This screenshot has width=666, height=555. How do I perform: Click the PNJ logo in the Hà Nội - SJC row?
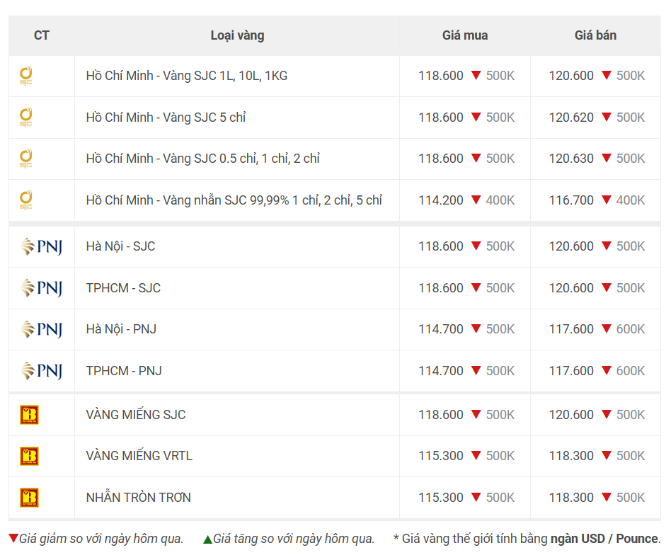[x=41, y=246]
